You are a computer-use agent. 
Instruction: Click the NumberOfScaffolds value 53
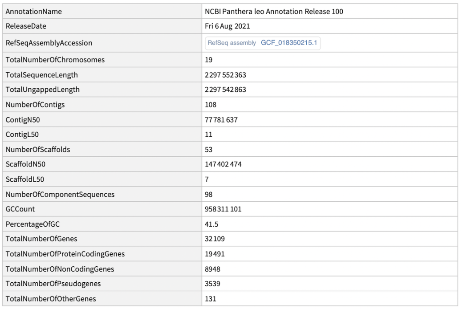[x=208, y=150]
